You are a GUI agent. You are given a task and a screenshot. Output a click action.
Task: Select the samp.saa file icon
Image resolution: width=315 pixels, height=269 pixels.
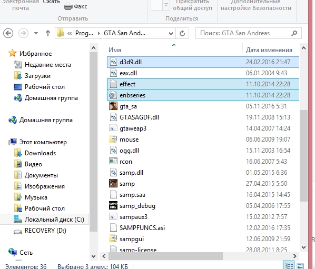(x=113, y=195)
